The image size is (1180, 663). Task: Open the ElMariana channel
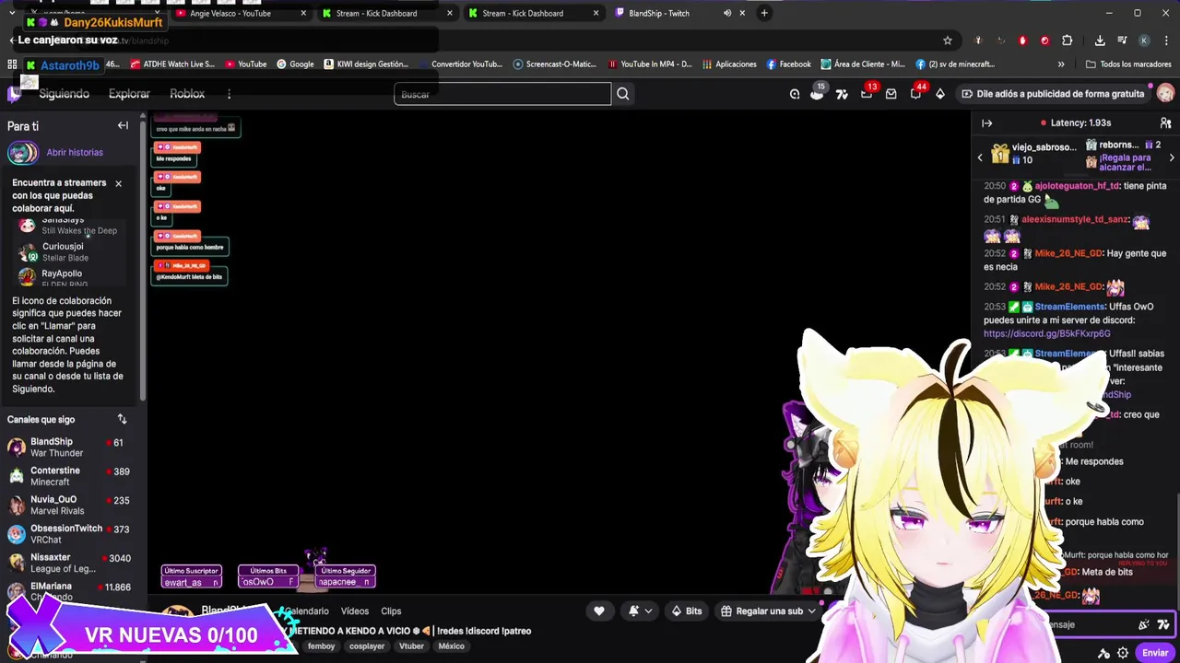point(69,591)
